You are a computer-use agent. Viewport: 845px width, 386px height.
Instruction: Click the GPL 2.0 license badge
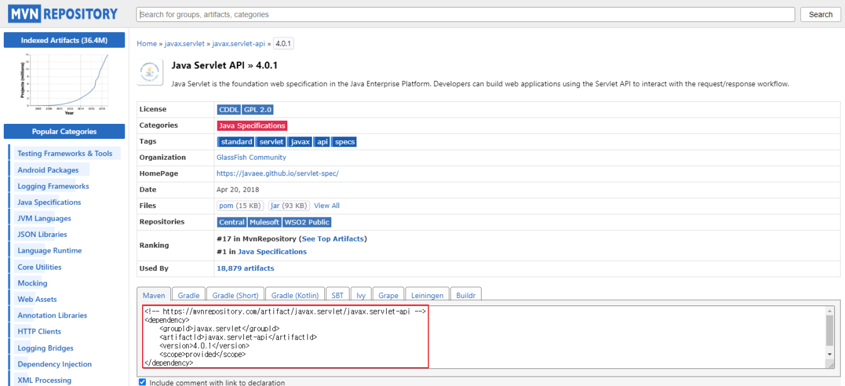click(x=258, y=109)
